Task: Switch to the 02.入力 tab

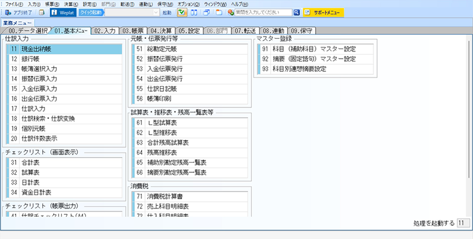Action: (105, 30)
